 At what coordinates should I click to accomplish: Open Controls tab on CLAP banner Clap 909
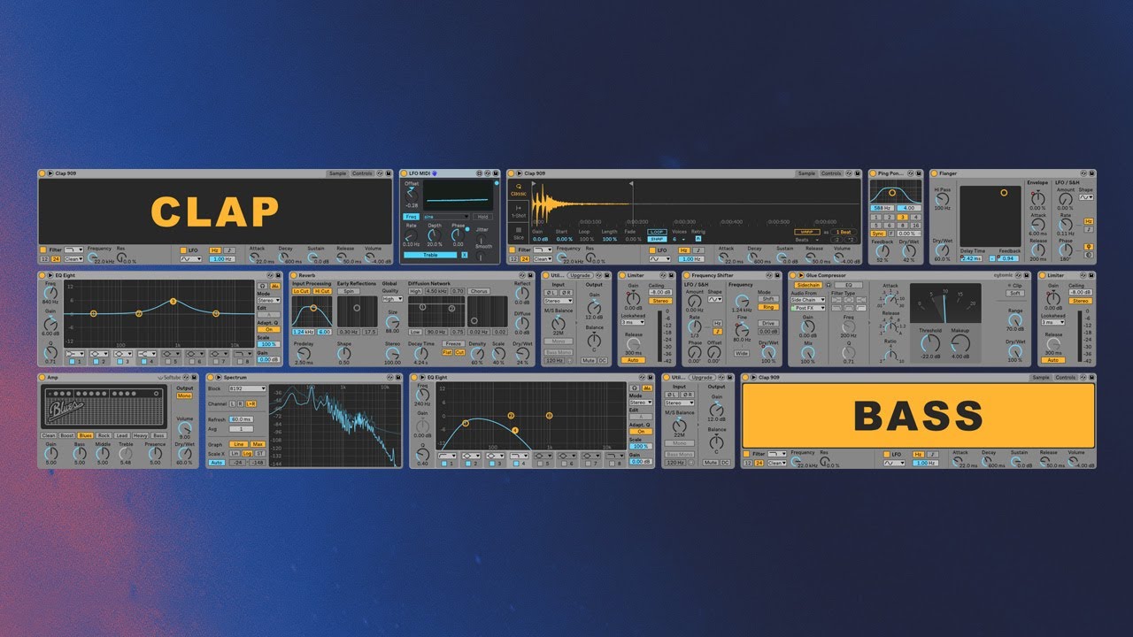pos(362,173)
